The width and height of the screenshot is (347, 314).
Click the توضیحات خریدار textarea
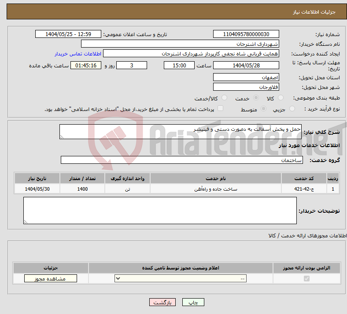(160, 211)
